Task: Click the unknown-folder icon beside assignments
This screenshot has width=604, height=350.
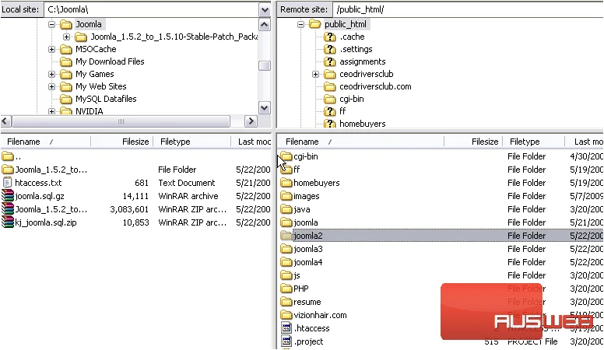Action: click(x=329, y=61)
